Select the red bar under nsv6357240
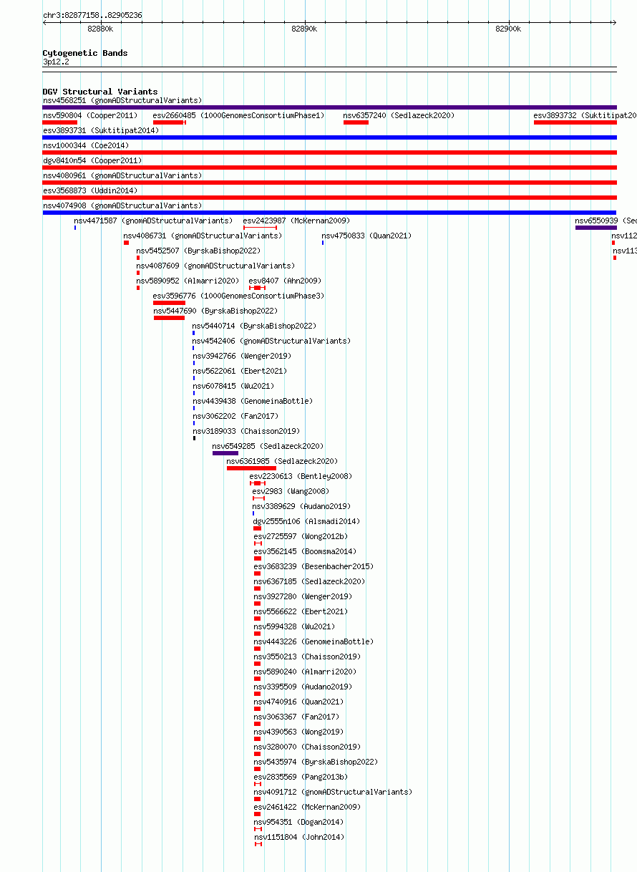This screenshot has height=872, width=637. click(356, 122)
